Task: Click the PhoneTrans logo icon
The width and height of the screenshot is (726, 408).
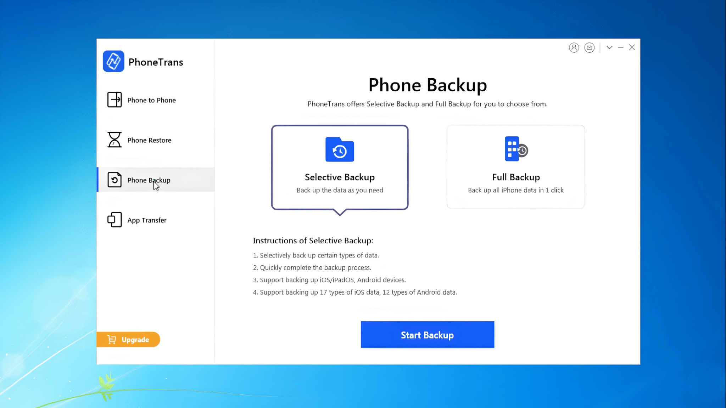Action: tap(113, 61)
